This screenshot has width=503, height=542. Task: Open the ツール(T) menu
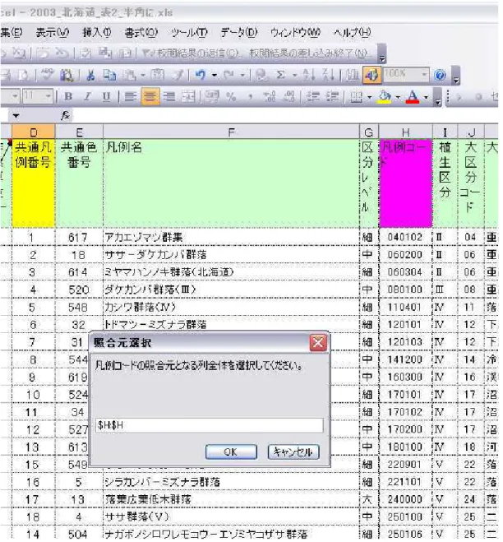coord(189,33)
